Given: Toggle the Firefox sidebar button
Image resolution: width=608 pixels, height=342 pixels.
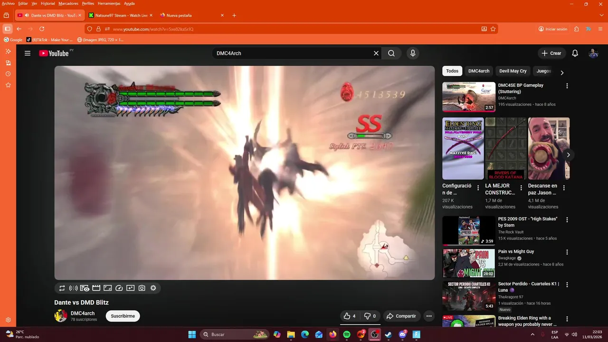Looking at the screenshot, I should 7,29.
